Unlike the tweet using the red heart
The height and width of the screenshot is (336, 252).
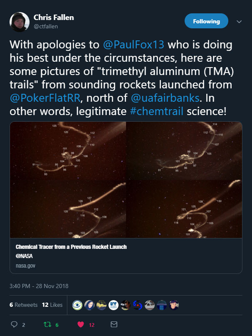coord(82,325)
